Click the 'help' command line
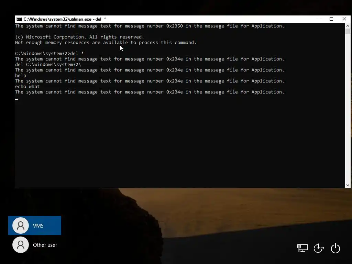Image resolution: width=352 pixels, height=264 pixels. coord(21,75)
